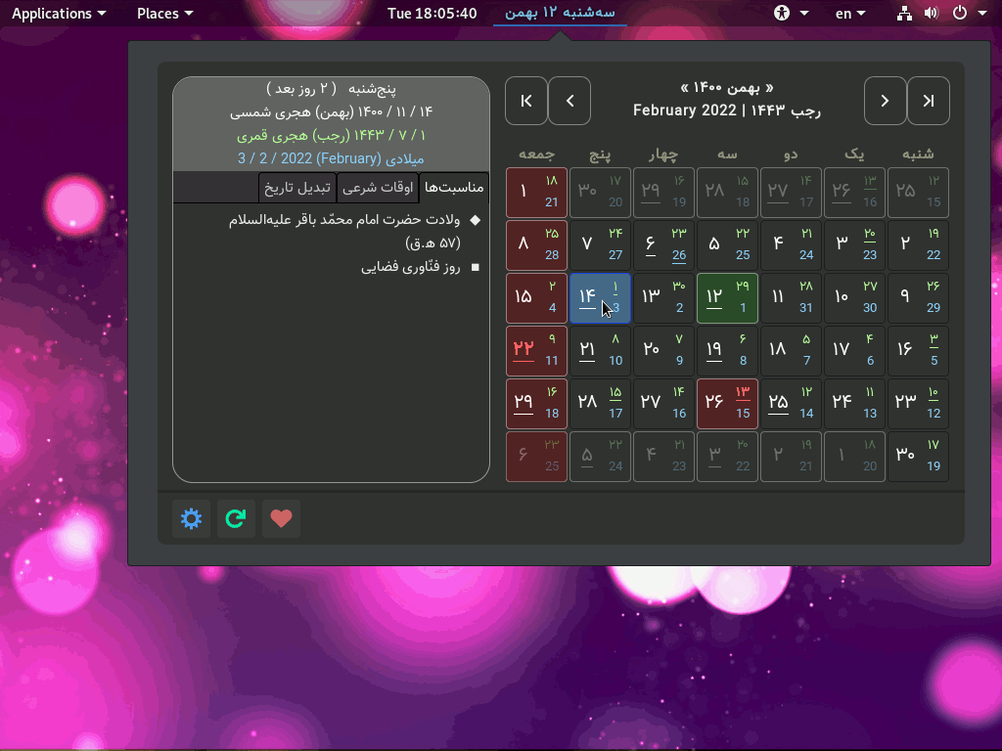The image size is (1002, 751).
Task: Click the Tue 18:05:40 clock in the top bar
Action: point(432,13)
